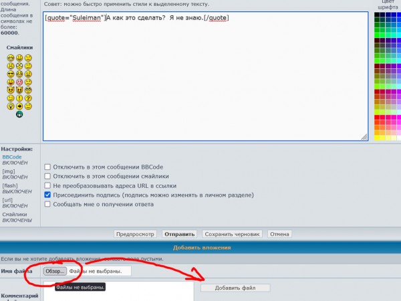Click the Предпросмотр button
Viewport: 401px width, 301px height.
pyautogui.click(x=135, y=234)
